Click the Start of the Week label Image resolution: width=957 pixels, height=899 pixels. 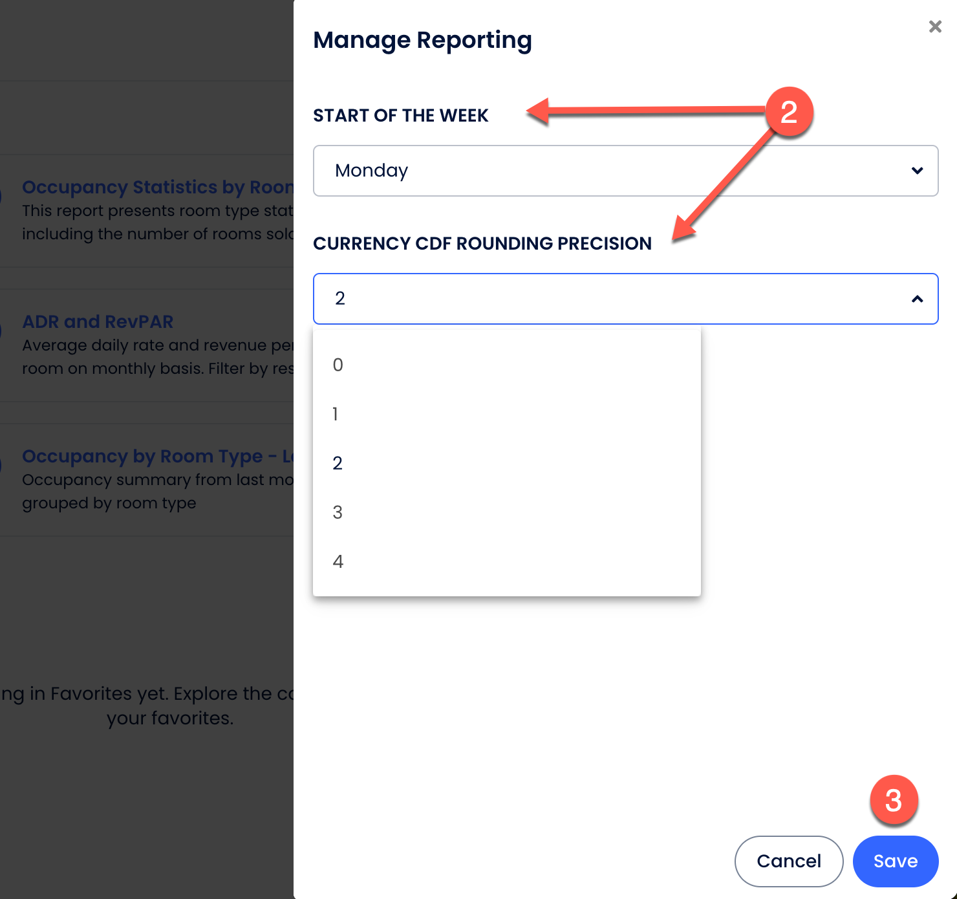pos(400,116)
